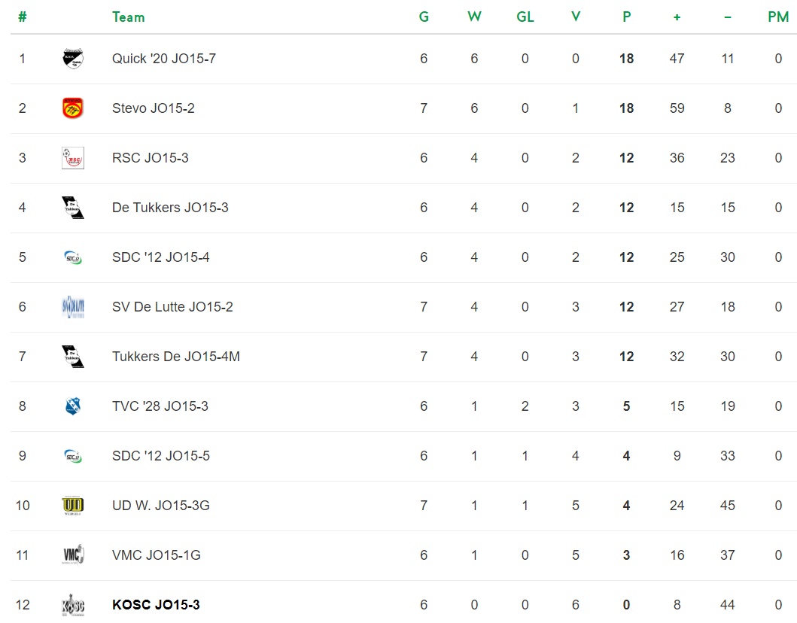Image resolution: width=797 pixels, height=623 pixels.
Task: Click the Stevo red-yellow club crest
Action: click(x=73, y=108)
